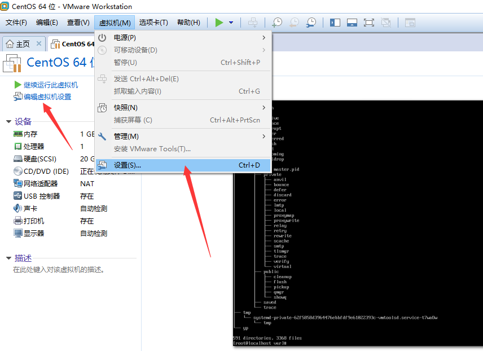Enter full screen mode via toolbar icon

368,23
